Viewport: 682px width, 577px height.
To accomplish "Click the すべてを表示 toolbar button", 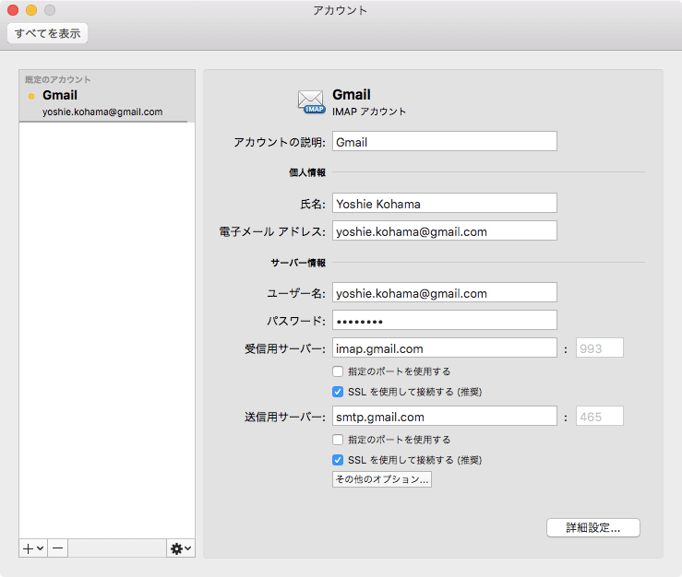I will pyautogui.click(x=47, y=34).
